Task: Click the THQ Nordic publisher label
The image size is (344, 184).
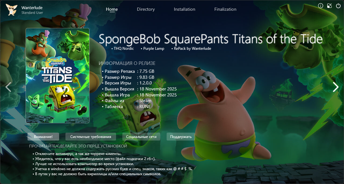Action: tap(124, 49)
